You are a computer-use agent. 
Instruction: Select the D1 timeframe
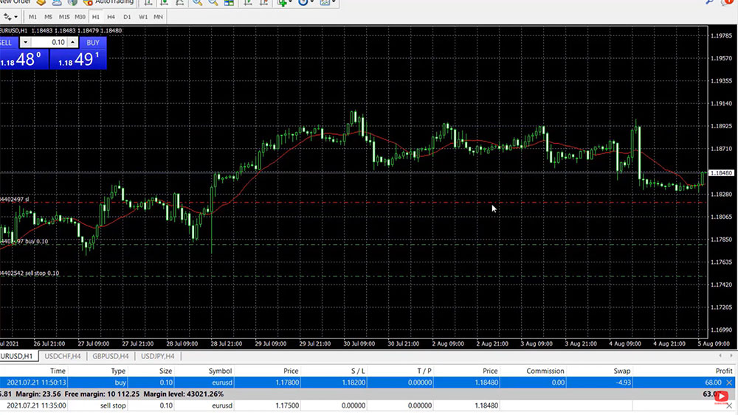(x=127, y=17)
